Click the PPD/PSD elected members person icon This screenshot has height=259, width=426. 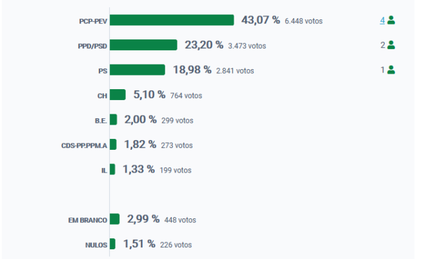391,45
